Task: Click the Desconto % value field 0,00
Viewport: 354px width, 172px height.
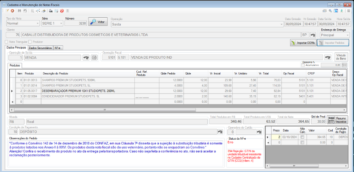Action: tap(331, 65)
